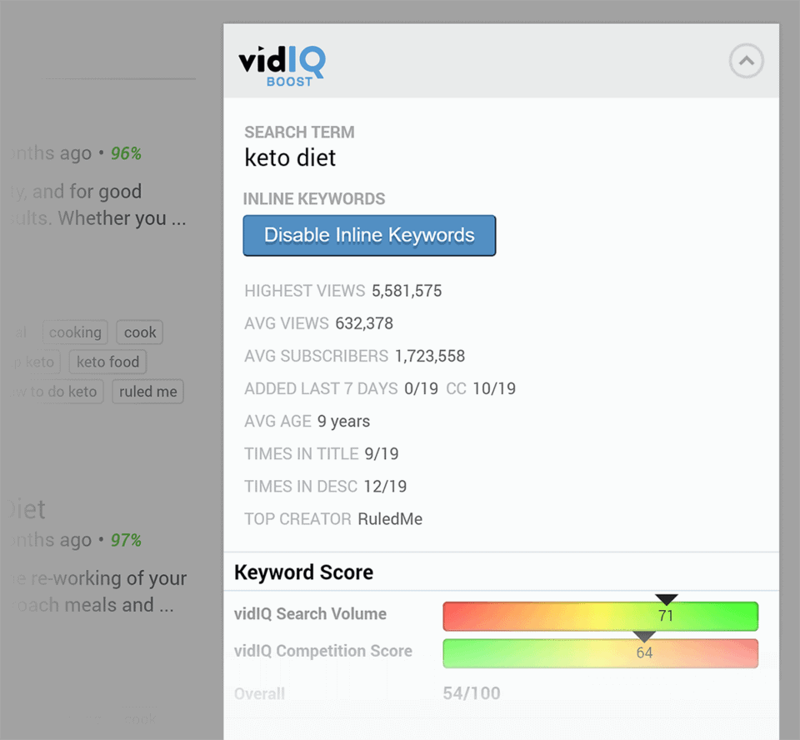Click the Avg Subscribers stat 1,723,558
This screenshot has height=740, width=800.
click(x=430, y=356)
